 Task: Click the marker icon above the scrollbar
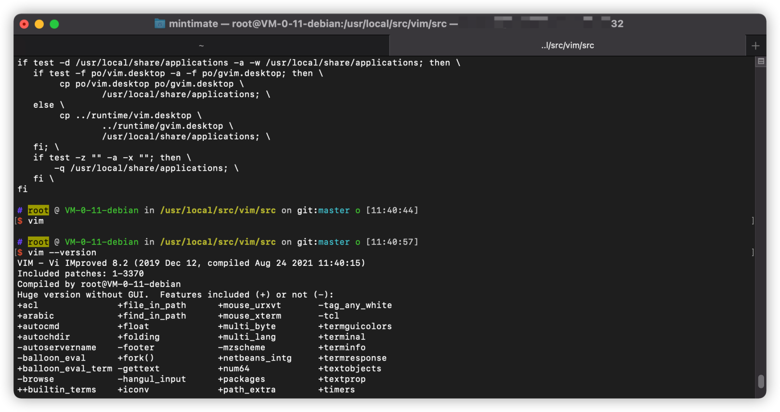[x=761, y=62]
